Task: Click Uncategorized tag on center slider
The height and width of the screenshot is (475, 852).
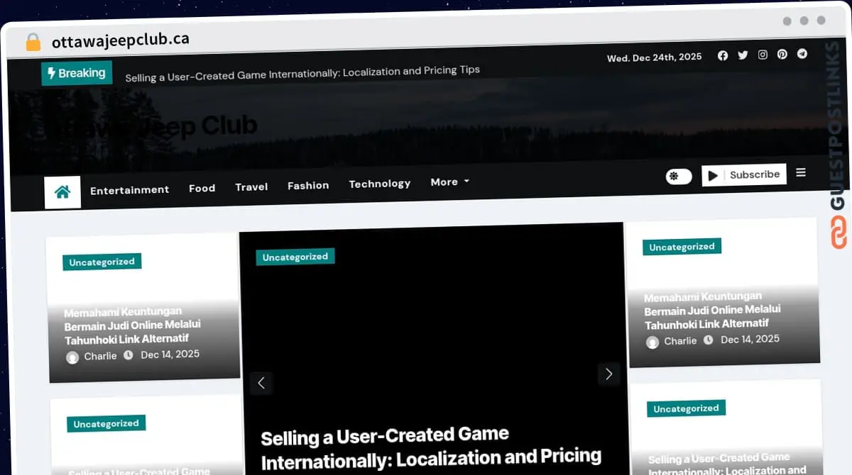Action: click(295, 257)
